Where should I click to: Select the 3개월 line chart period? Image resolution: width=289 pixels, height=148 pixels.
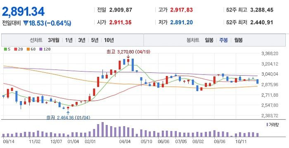(x=53, y=40)
